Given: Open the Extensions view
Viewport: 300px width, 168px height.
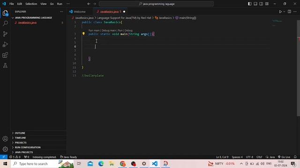Looking at the screenshot, I should [5, 55].
